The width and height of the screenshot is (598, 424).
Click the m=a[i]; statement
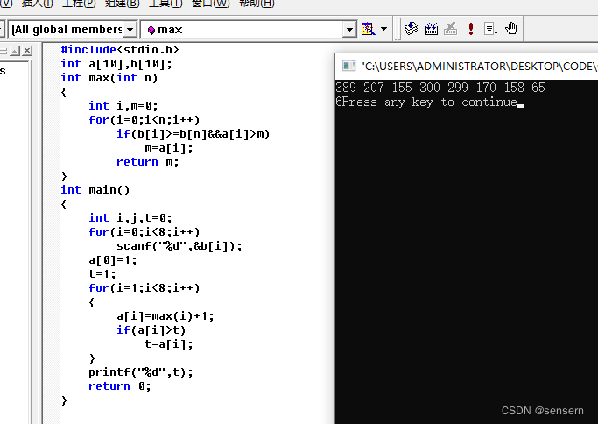(x=169, y=148)
